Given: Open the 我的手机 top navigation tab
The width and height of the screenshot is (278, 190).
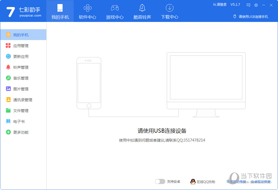Looking at the screenshot, I should click(60, 11).
